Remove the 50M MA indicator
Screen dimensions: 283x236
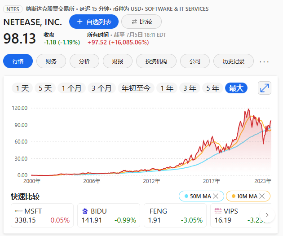[x=216, y=196]
